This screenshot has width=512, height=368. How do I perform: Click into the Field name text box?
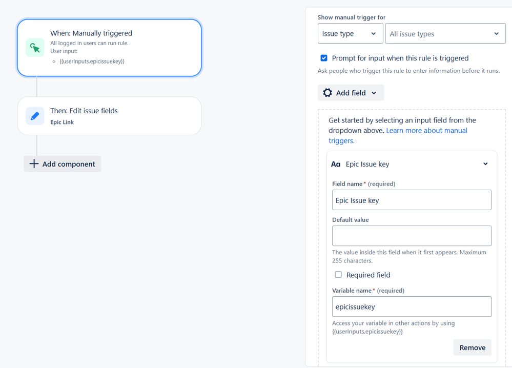click(412, 200)
